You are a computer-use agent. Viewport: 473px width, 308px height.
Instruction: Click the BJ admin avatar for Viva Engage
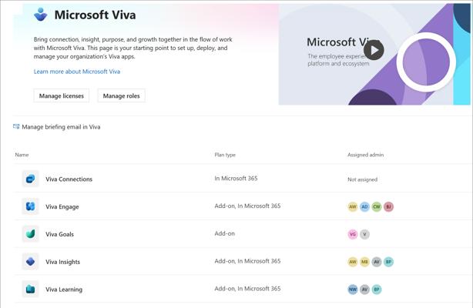pos(388,206)
